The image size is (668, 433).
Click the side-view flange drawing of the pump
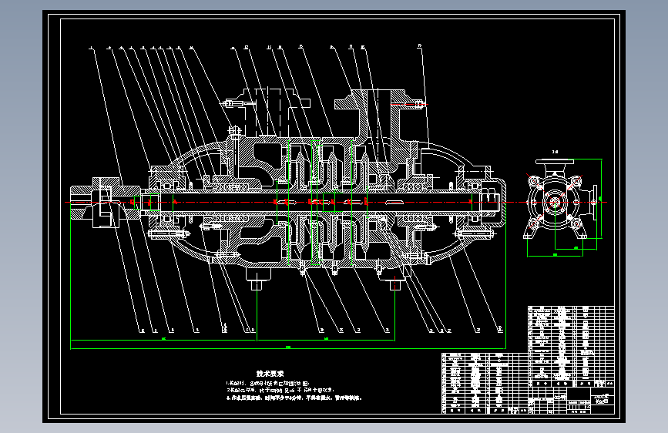pos(562,200)
